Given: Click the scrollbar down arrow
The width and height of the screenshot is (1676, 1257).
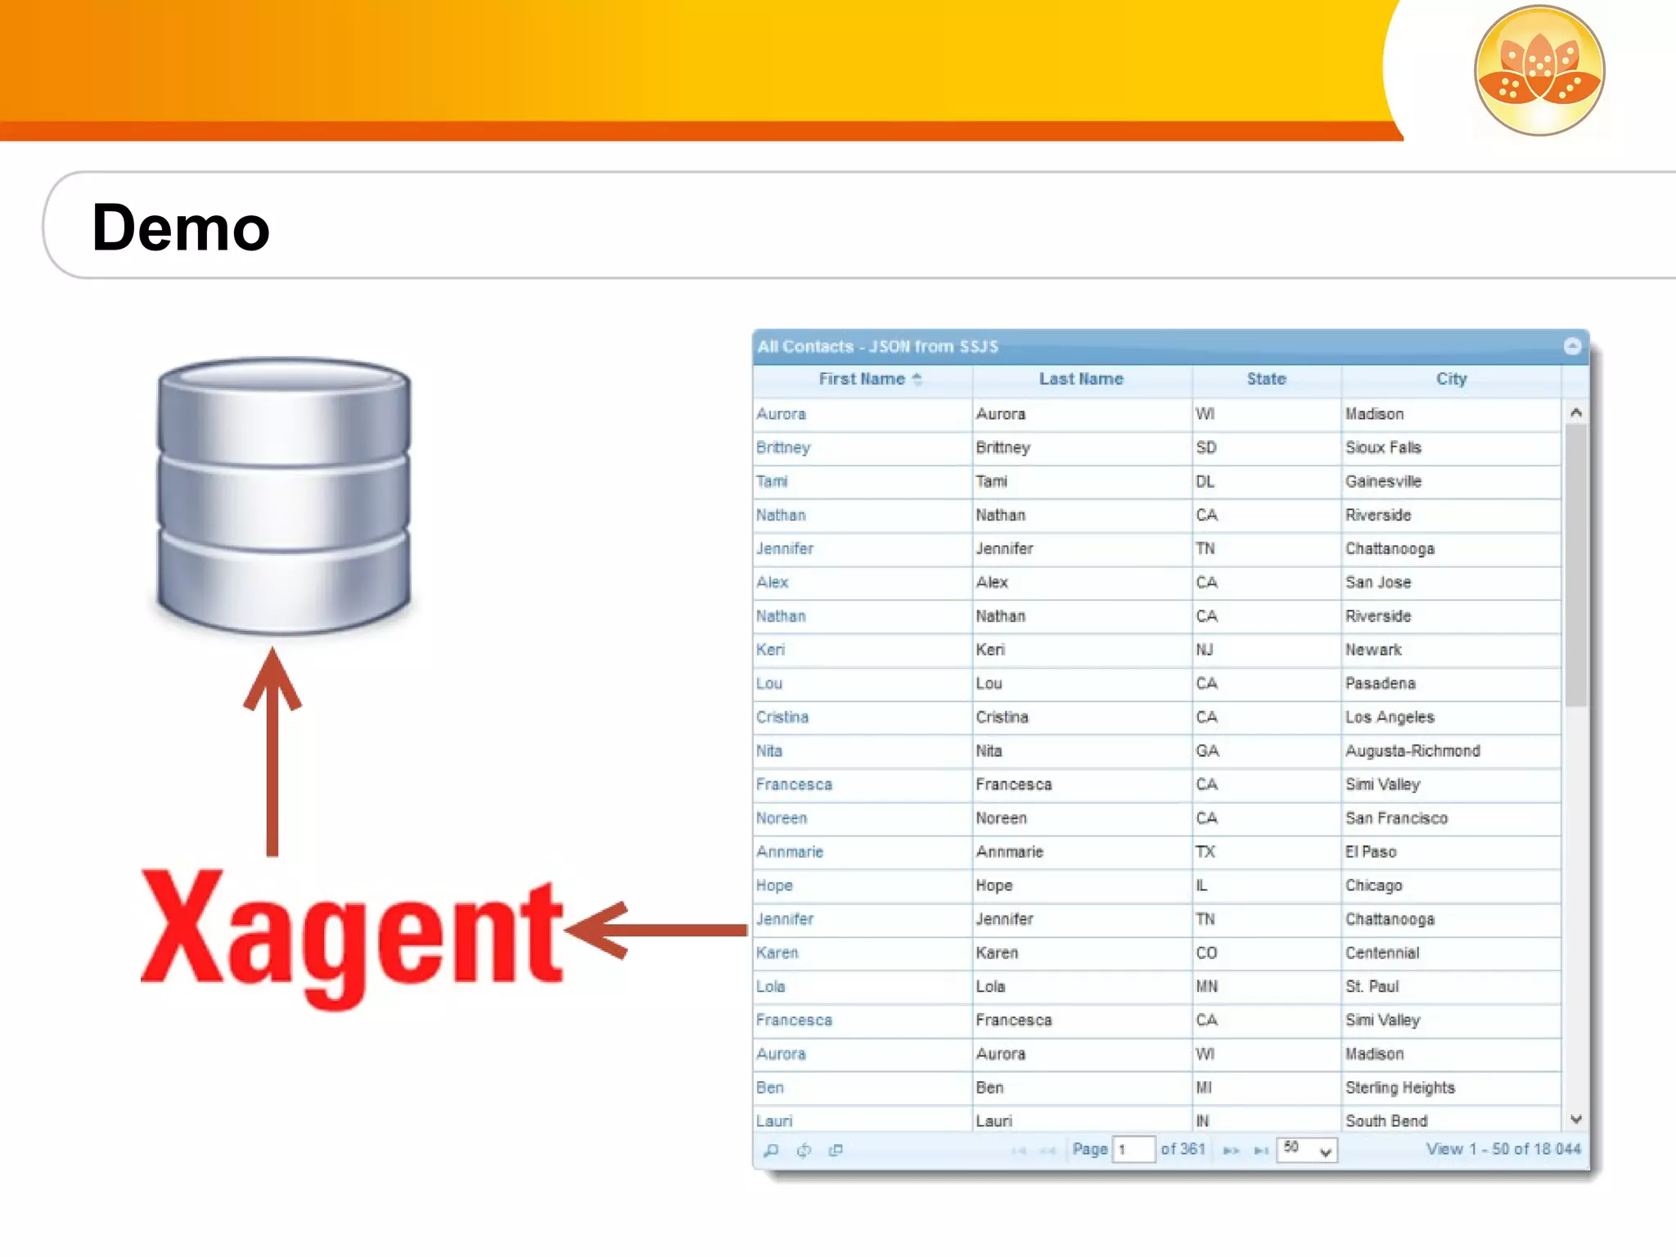Looking at the screenshot, I should 1575,1119.
